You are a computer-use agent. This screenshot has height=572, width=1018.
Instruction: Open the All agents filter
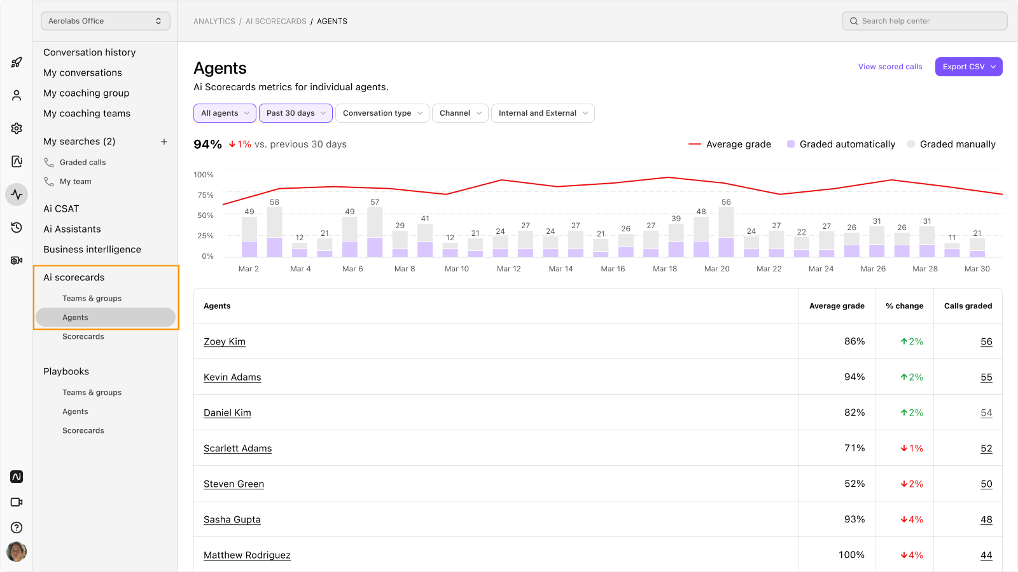click(225, 113)
